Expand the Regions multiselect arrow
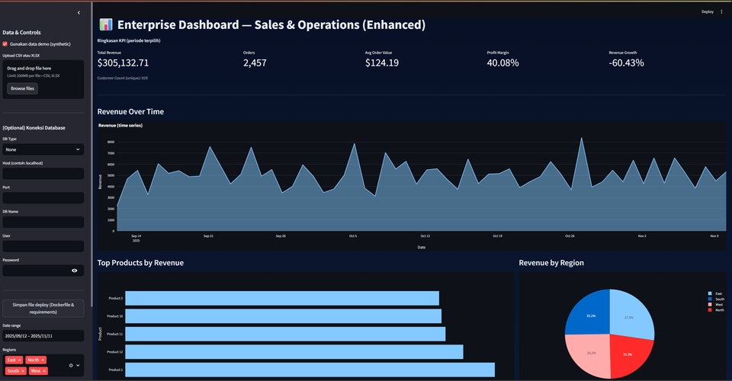Screen dimensions: 732x381 [x=79, y=365]
